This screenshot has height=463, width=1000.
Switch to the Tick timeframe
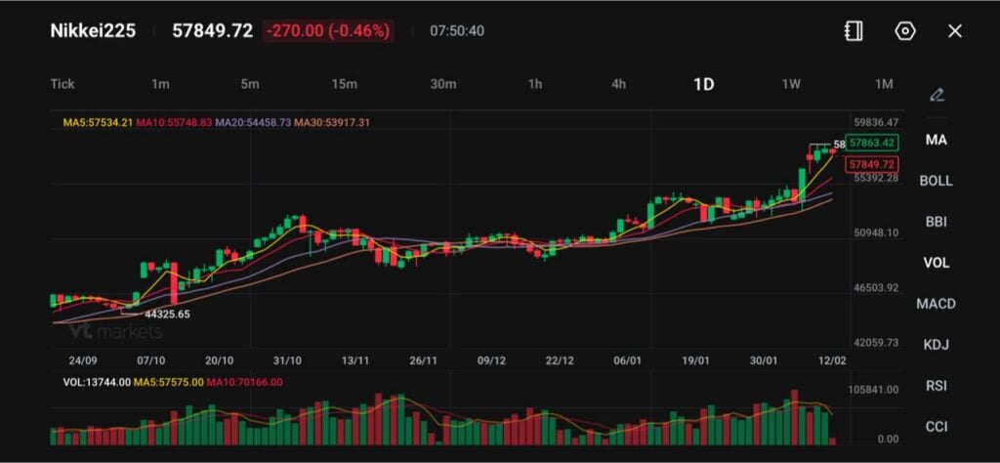point(62,84)
